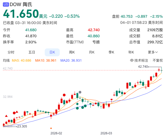The width and height of the screenshot is (166, 137).
Task: Click the 总市值 value 299.72亿
Action: tap(155, 42)
